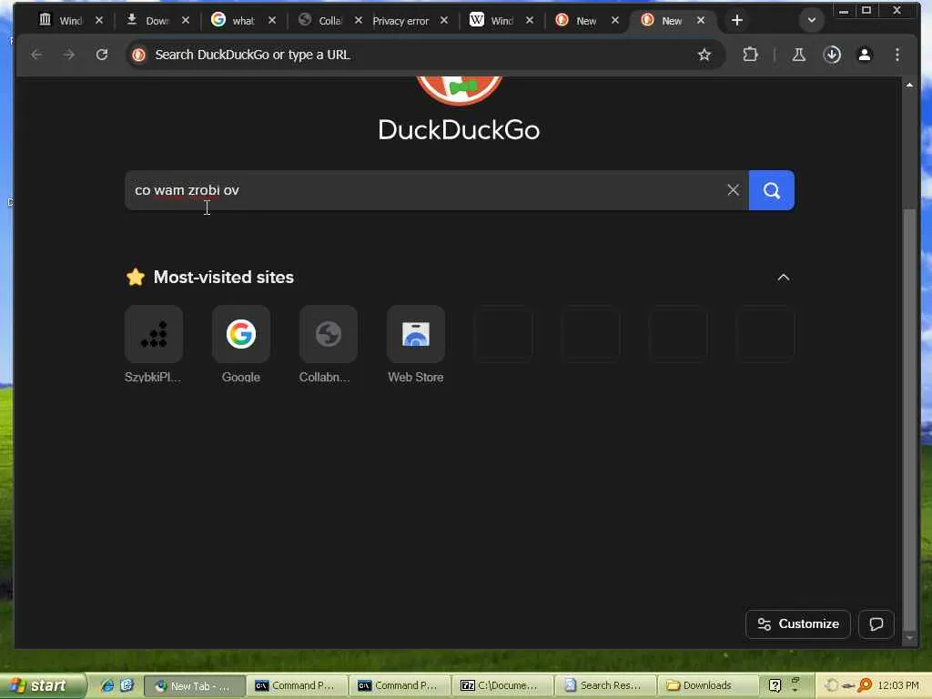Click the page scrollbar down arrow
The width and height of the screenshot is (932, 699).
[909, 638]
